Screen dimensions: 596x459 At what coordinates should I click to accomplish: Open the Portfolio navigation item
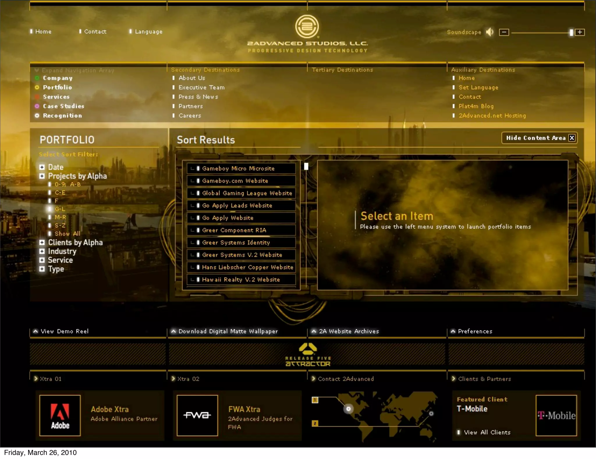57,87
